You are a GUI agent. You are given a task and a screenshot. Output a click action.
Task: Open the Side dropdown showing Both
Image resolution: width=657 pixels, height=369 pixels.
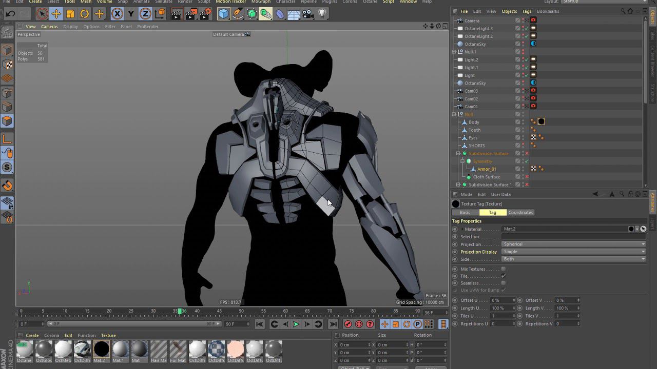573,259
